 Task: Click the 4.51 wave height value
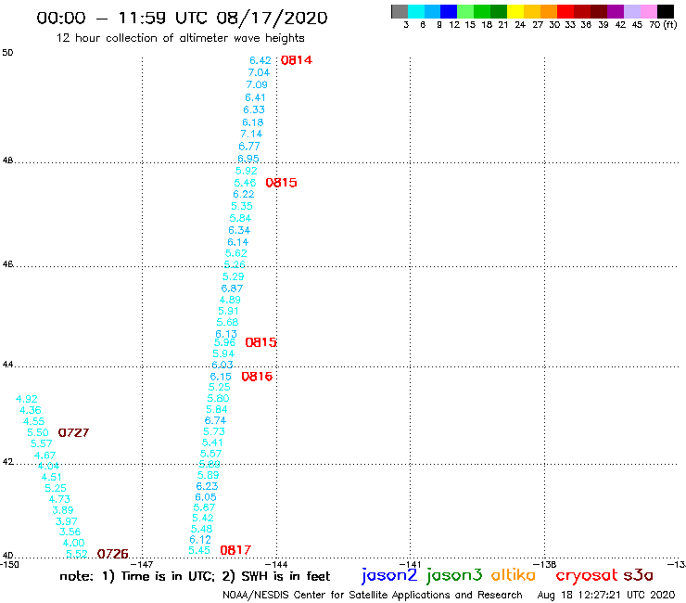tap(52, 477)
